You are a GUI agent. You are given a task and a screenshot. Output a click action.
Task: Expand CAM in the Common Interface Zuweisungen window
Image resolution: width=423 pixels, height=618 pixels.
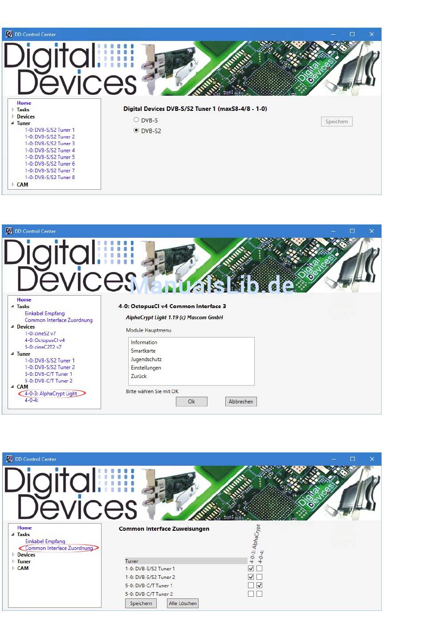13,568
